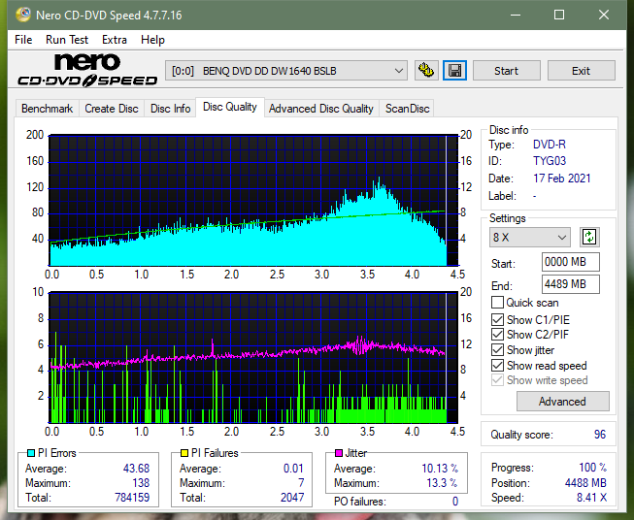Disable Show C1/PIE checkbox
Screen dimensions: 634x520
[497, 319]
